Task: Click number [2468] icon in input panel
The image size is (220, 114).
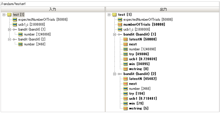Action: coord(20,44)
